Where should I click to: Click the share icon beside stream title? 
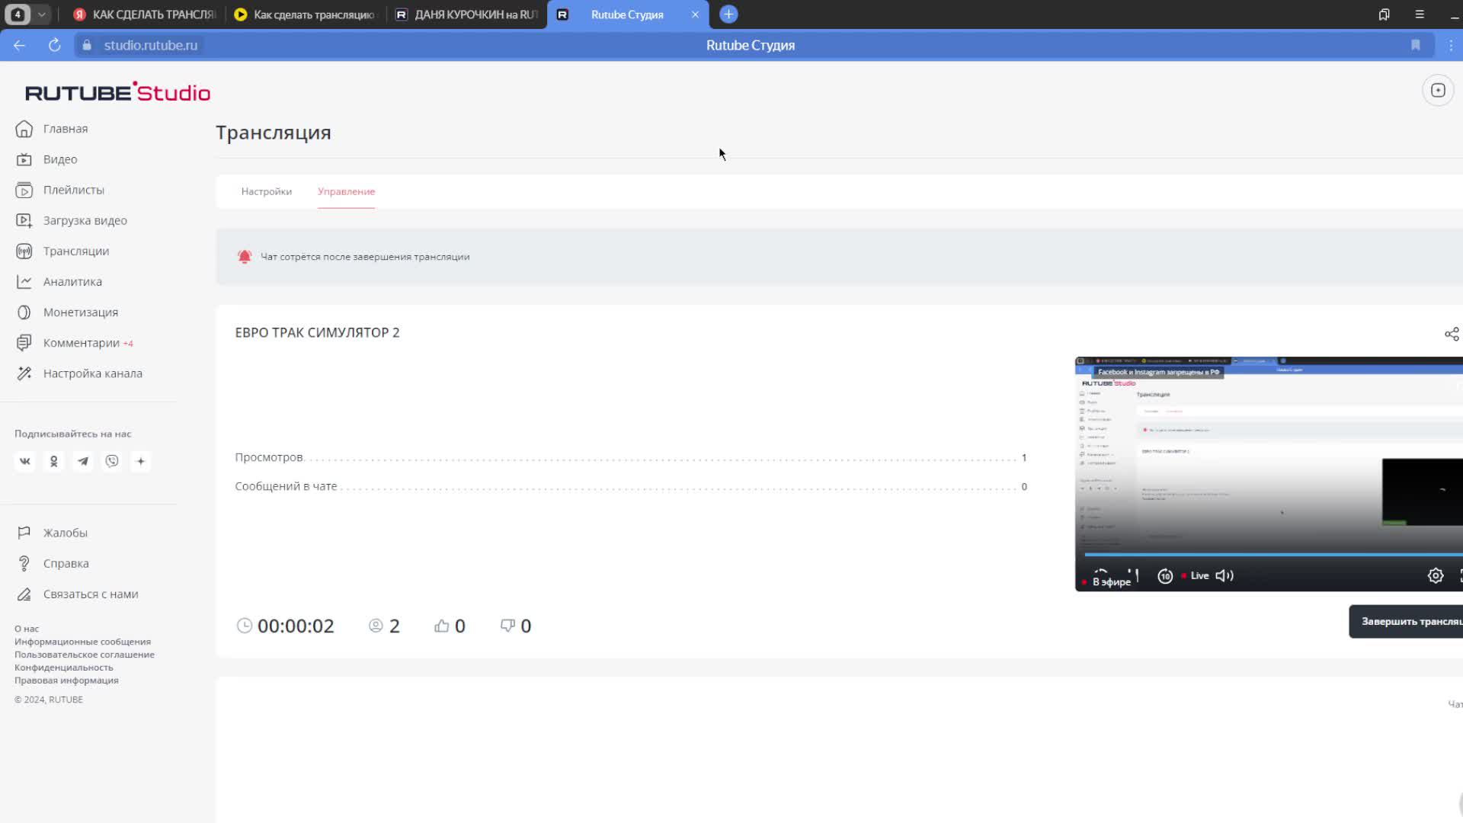click(1451, 335)
